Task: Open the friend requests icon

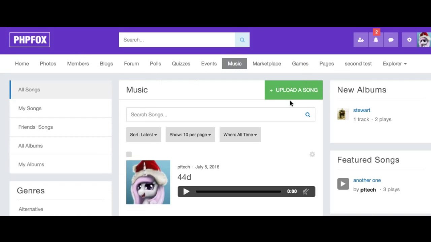Action: coord(361,40)
